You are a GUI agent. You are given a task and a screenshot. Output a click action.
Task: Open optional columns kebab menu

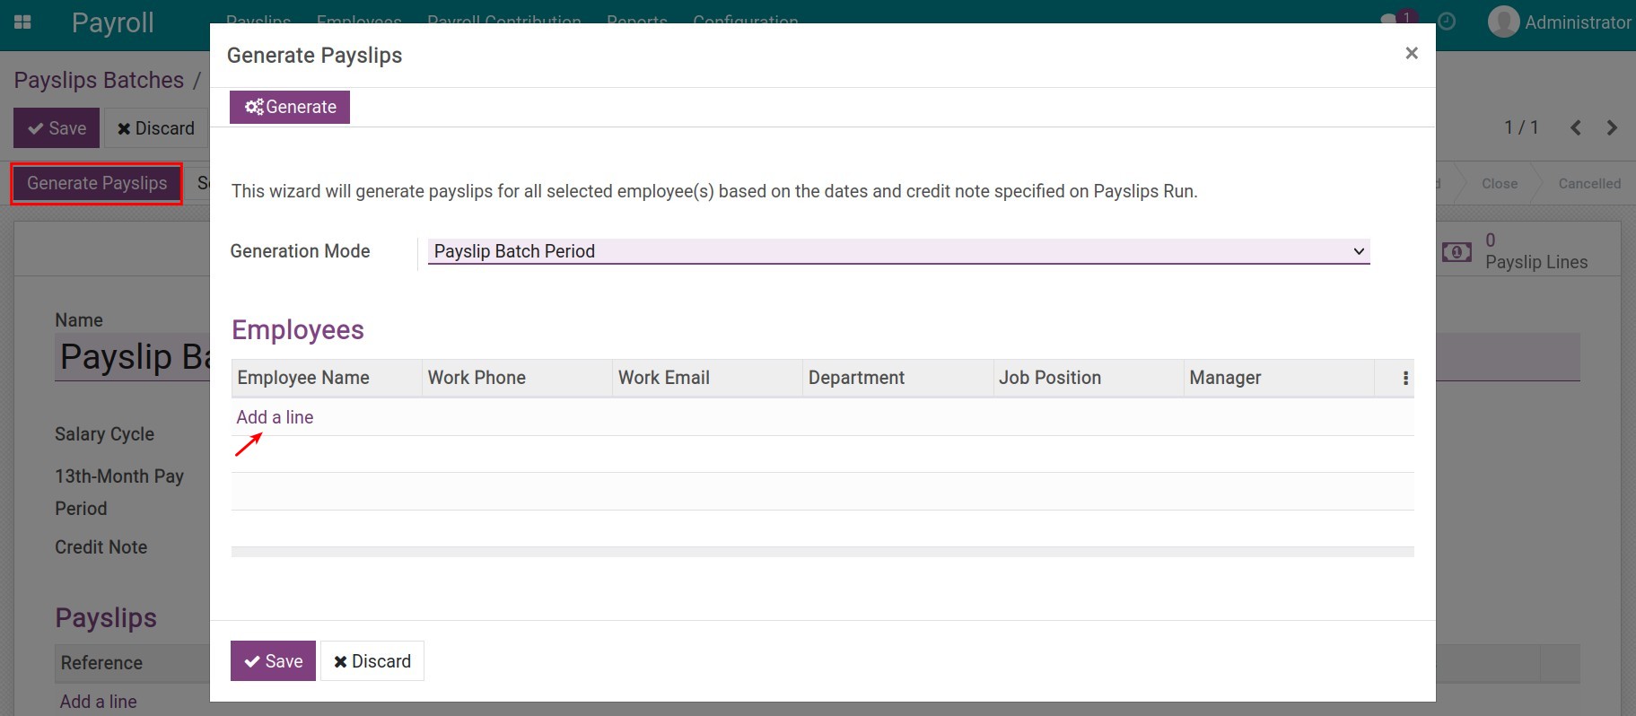click(x=1405, y=379)
